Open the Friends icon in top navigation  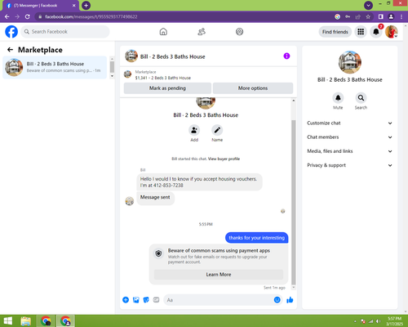(202, 32)
